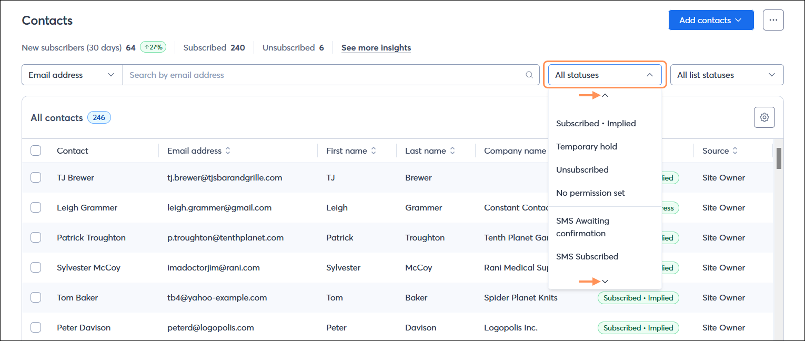The image size is (805, 341).
Task: Click the scroll-up chevron in statuses list
Action: [x=605, y=95]
